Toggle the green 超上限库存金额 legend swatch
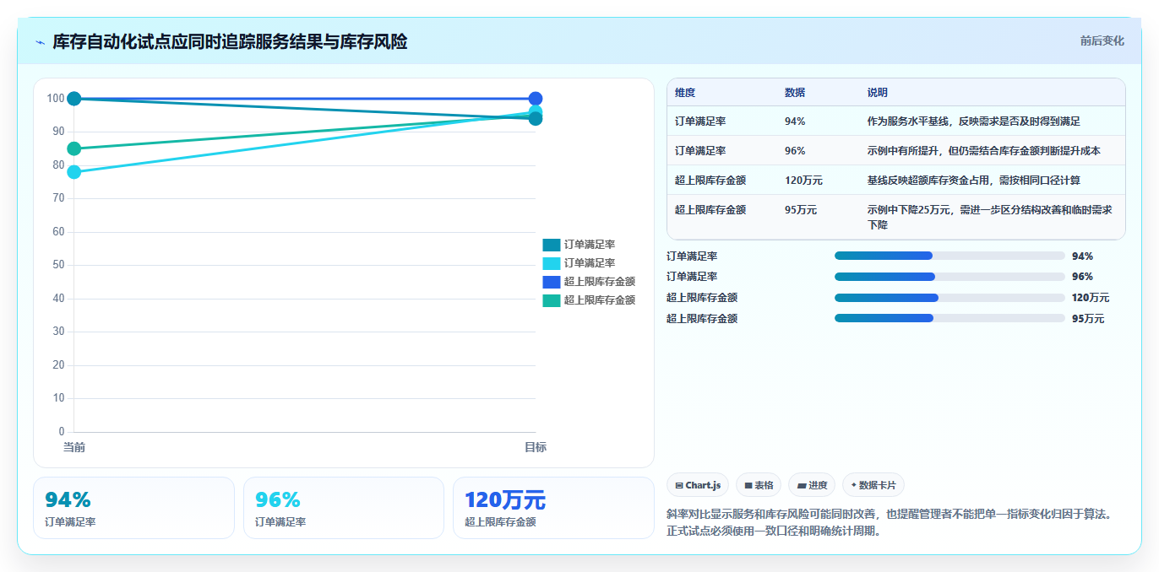Viewport: 1159px width, 572px height. click(552, 300)
